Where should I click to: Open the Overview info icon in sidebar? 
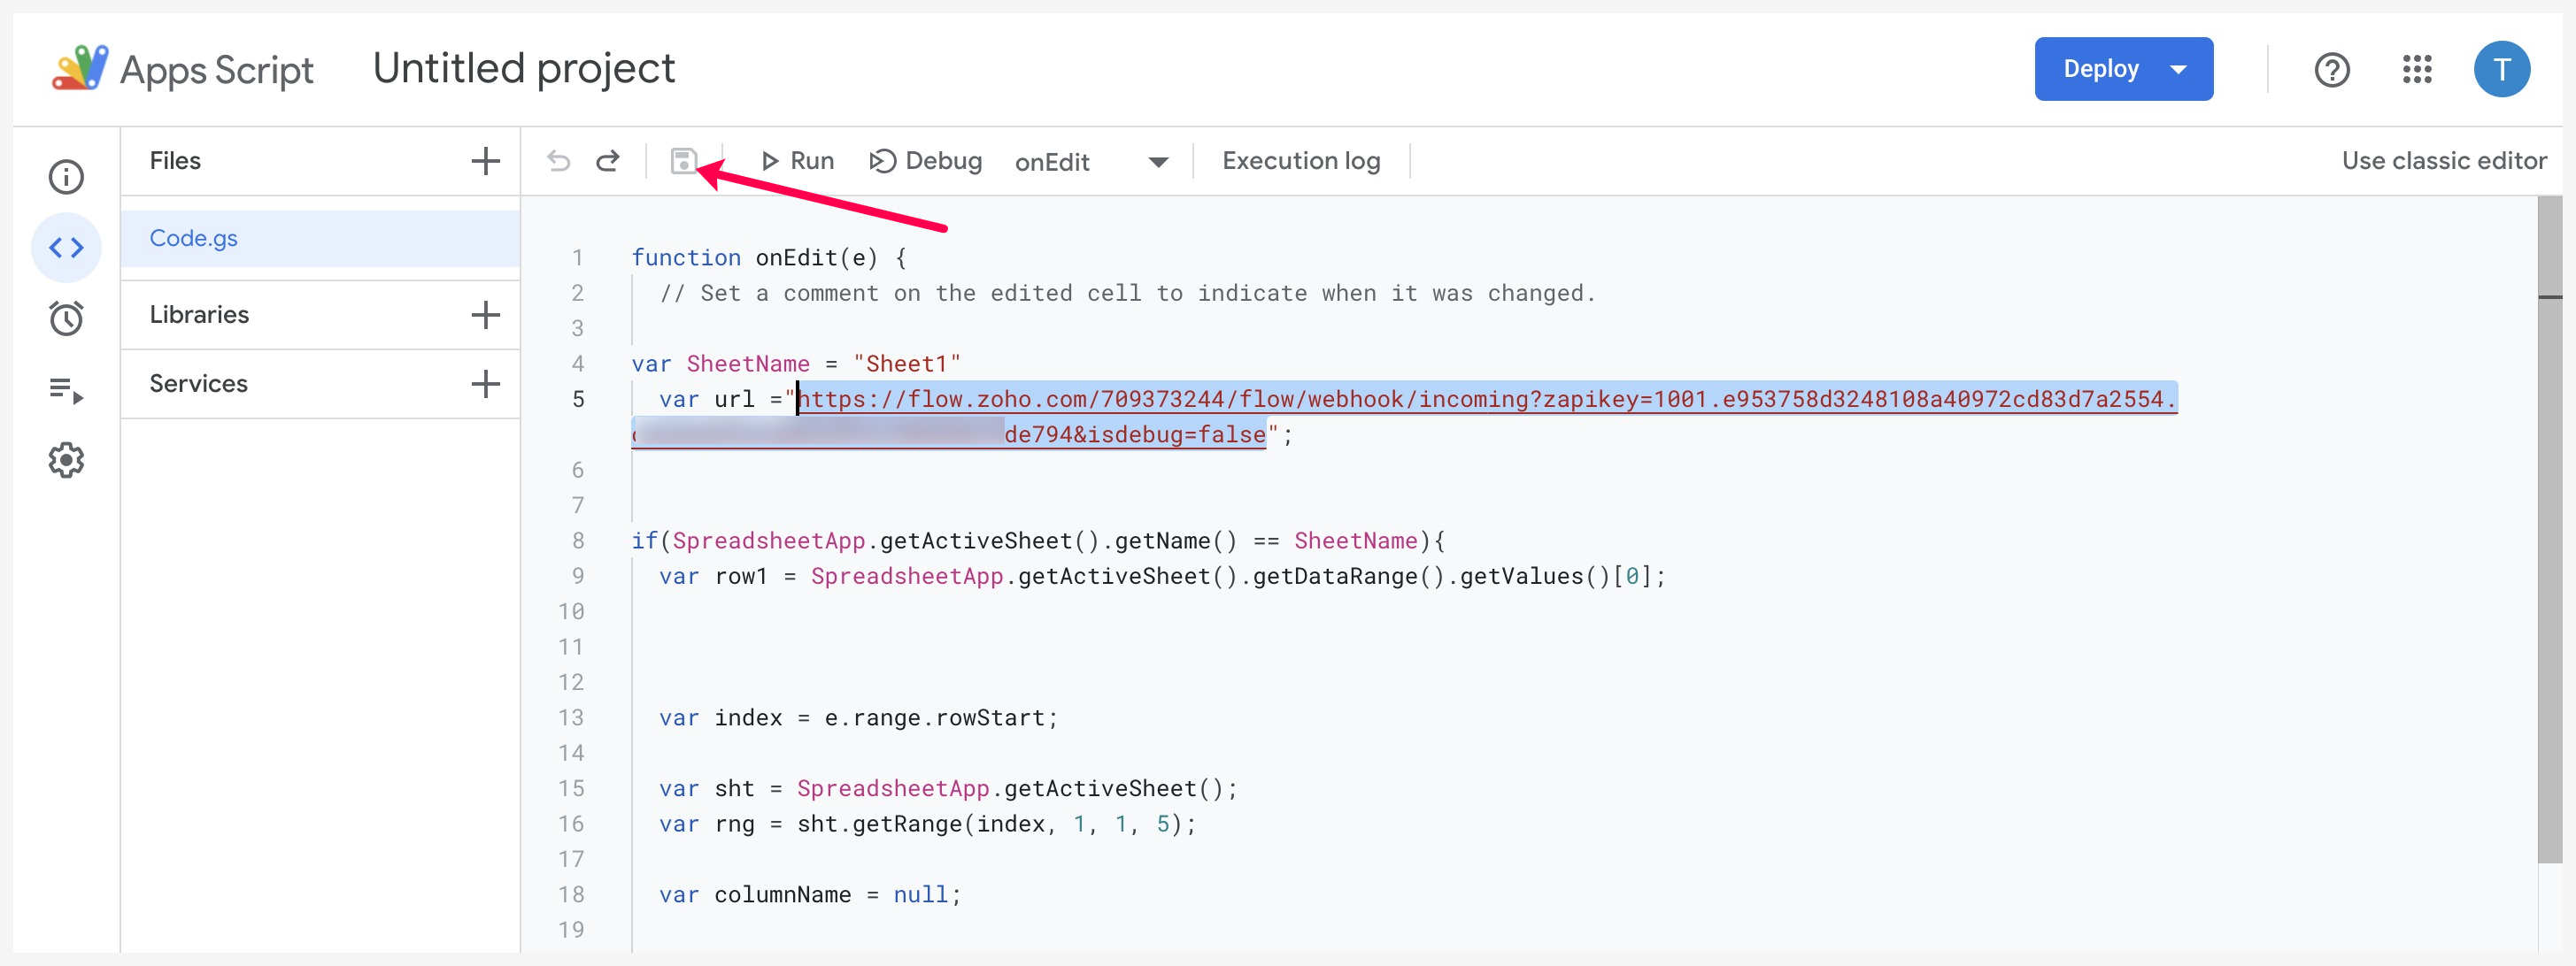pyautogui.click(x=66, y=177)
